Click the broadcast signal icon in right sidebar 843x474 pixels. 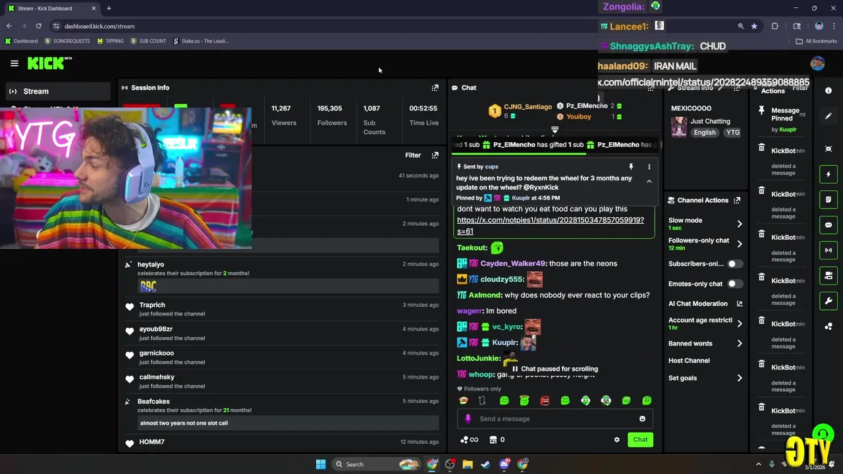829,250
